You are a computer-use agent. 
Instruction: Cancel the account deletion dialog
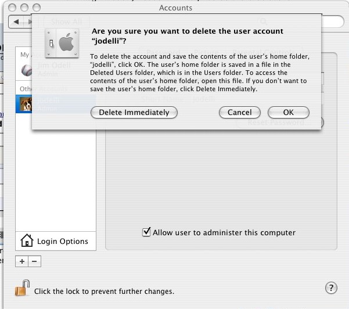tap(240, 113)
